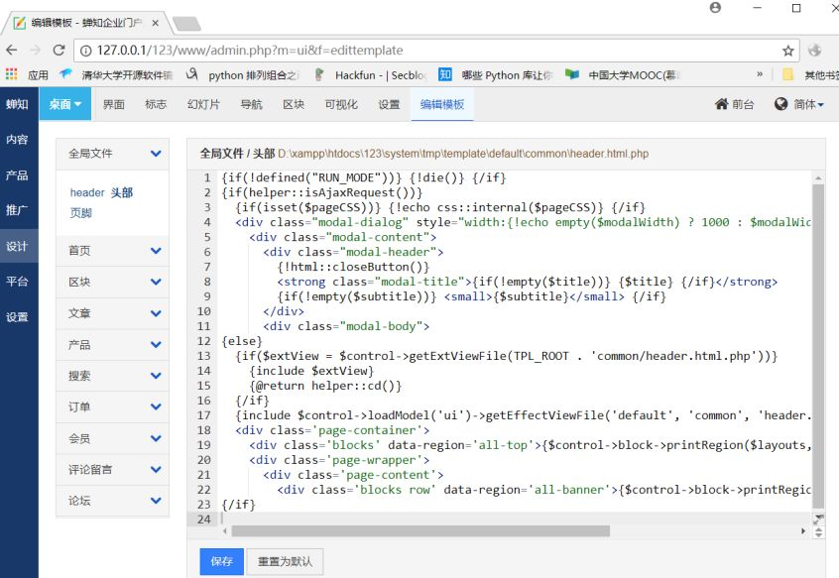Open the 页脚 footer template link
This screenshot has width=839, height=578.
pyautogui.click(x=81, y=212)
